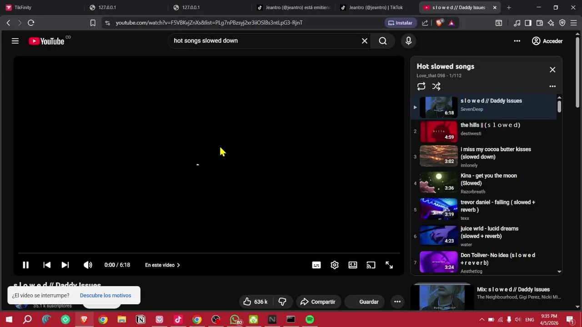Enter fullscreen mode
Screen dimensions: 582x327
(389, 265)
